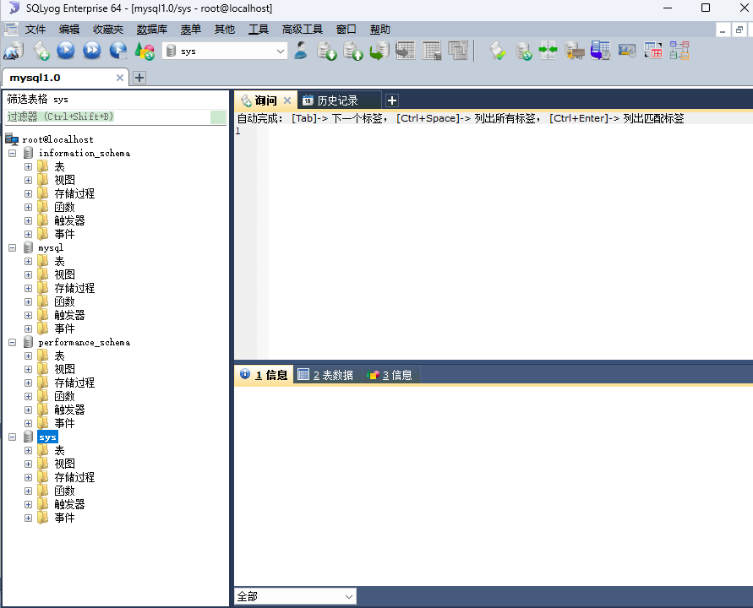The width and height of the screenshot is (753, 608).
Task: Click the new connection toolbar icon
Action: 13,52
